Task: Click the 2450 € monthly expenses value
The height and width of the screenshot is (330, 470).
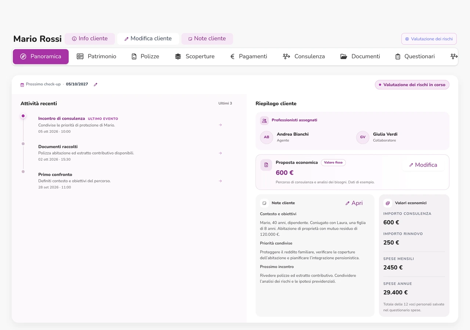Action: point(393,268)
